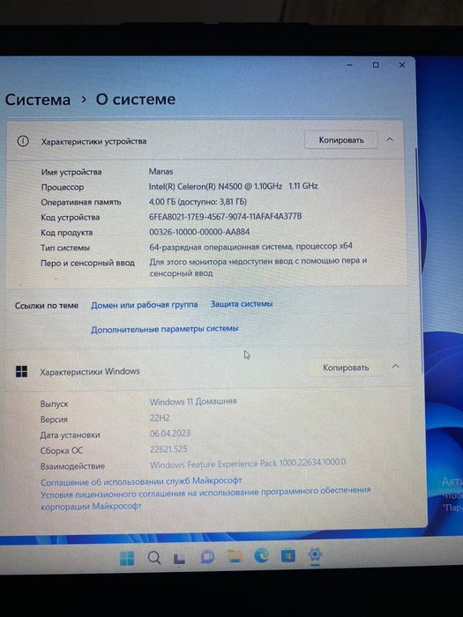Click the info icon beside Характеристики устройства

[23, 141]
